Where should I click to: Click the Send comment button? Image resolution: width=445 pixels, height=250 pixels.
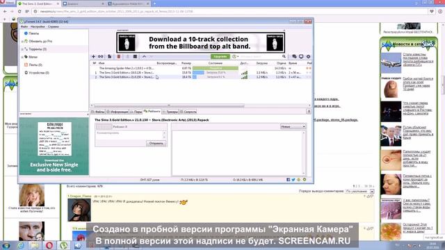point(156,143)
